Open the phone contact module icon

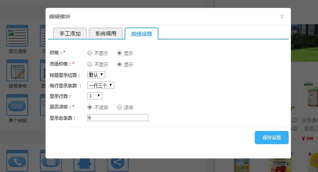[17, 161]
